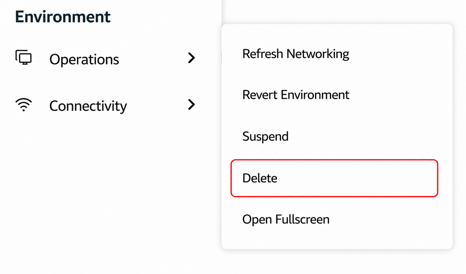466x274 pixels.
Task: Click the last entry in the flyout menu
Action: pos(286,220)
